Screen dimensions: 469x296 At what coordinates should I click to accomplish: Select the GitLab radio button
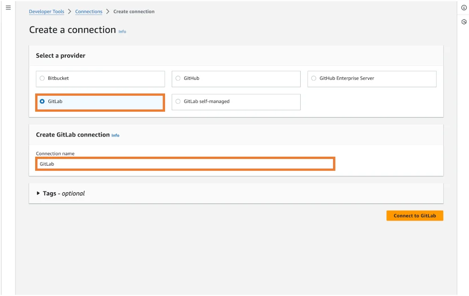tap(42, 101)
